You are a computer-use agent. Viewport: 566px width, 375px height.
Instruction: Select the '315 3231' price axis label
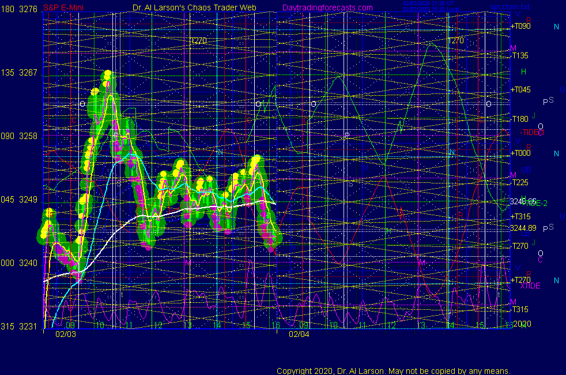(x=19, y=327)
